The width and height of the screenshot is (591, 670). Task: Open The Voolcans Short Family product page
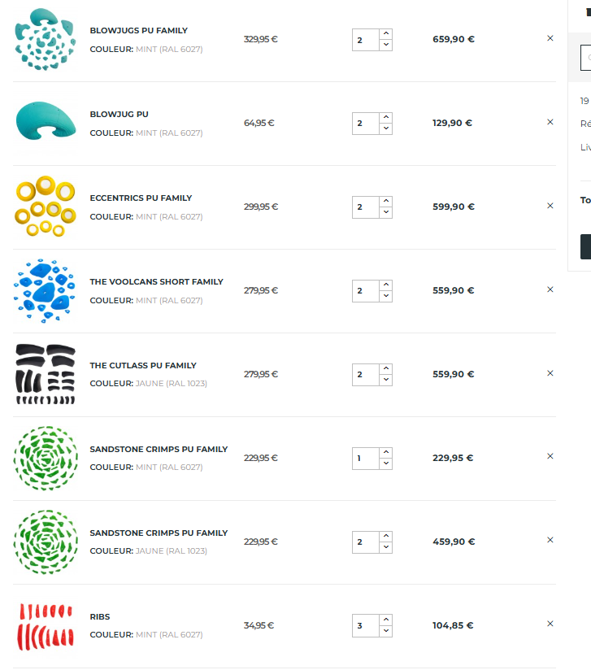(156, 282)
